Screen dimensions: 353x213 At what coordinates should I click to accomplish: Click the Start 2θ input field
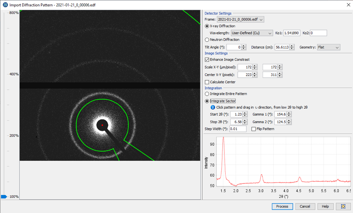click(236, 114)
